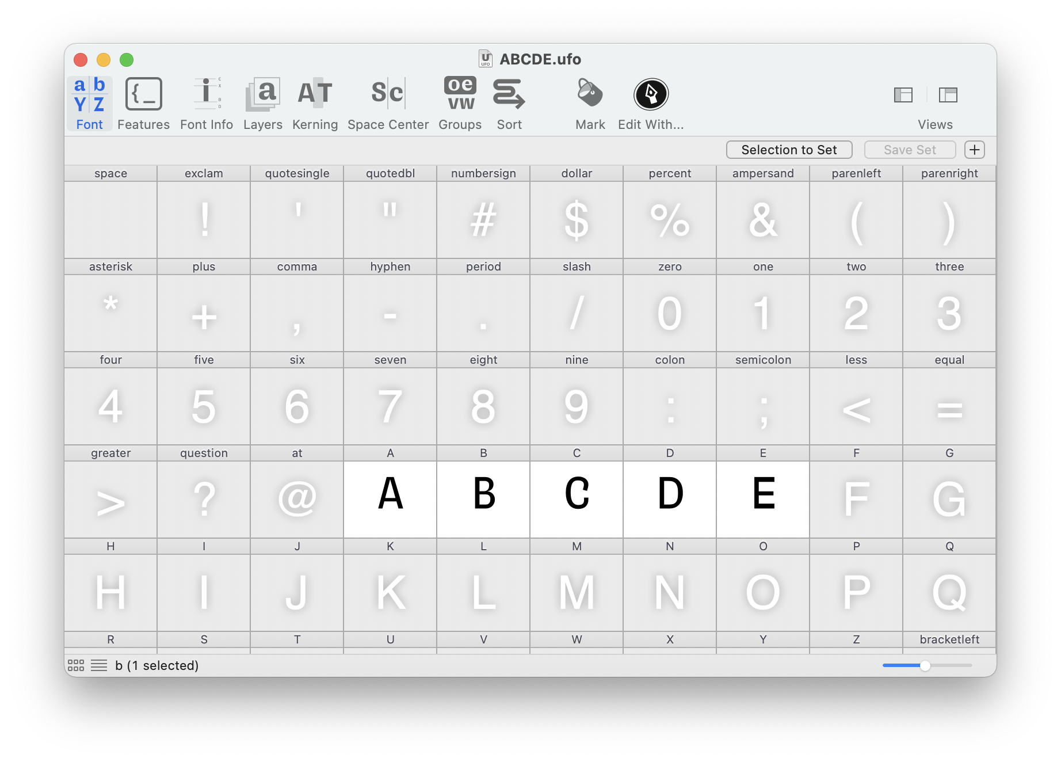Image resolution: width=1061 pixels, height=762 pixels.
Task: Click the plus add-set button
Action: (x=975, y=150)
